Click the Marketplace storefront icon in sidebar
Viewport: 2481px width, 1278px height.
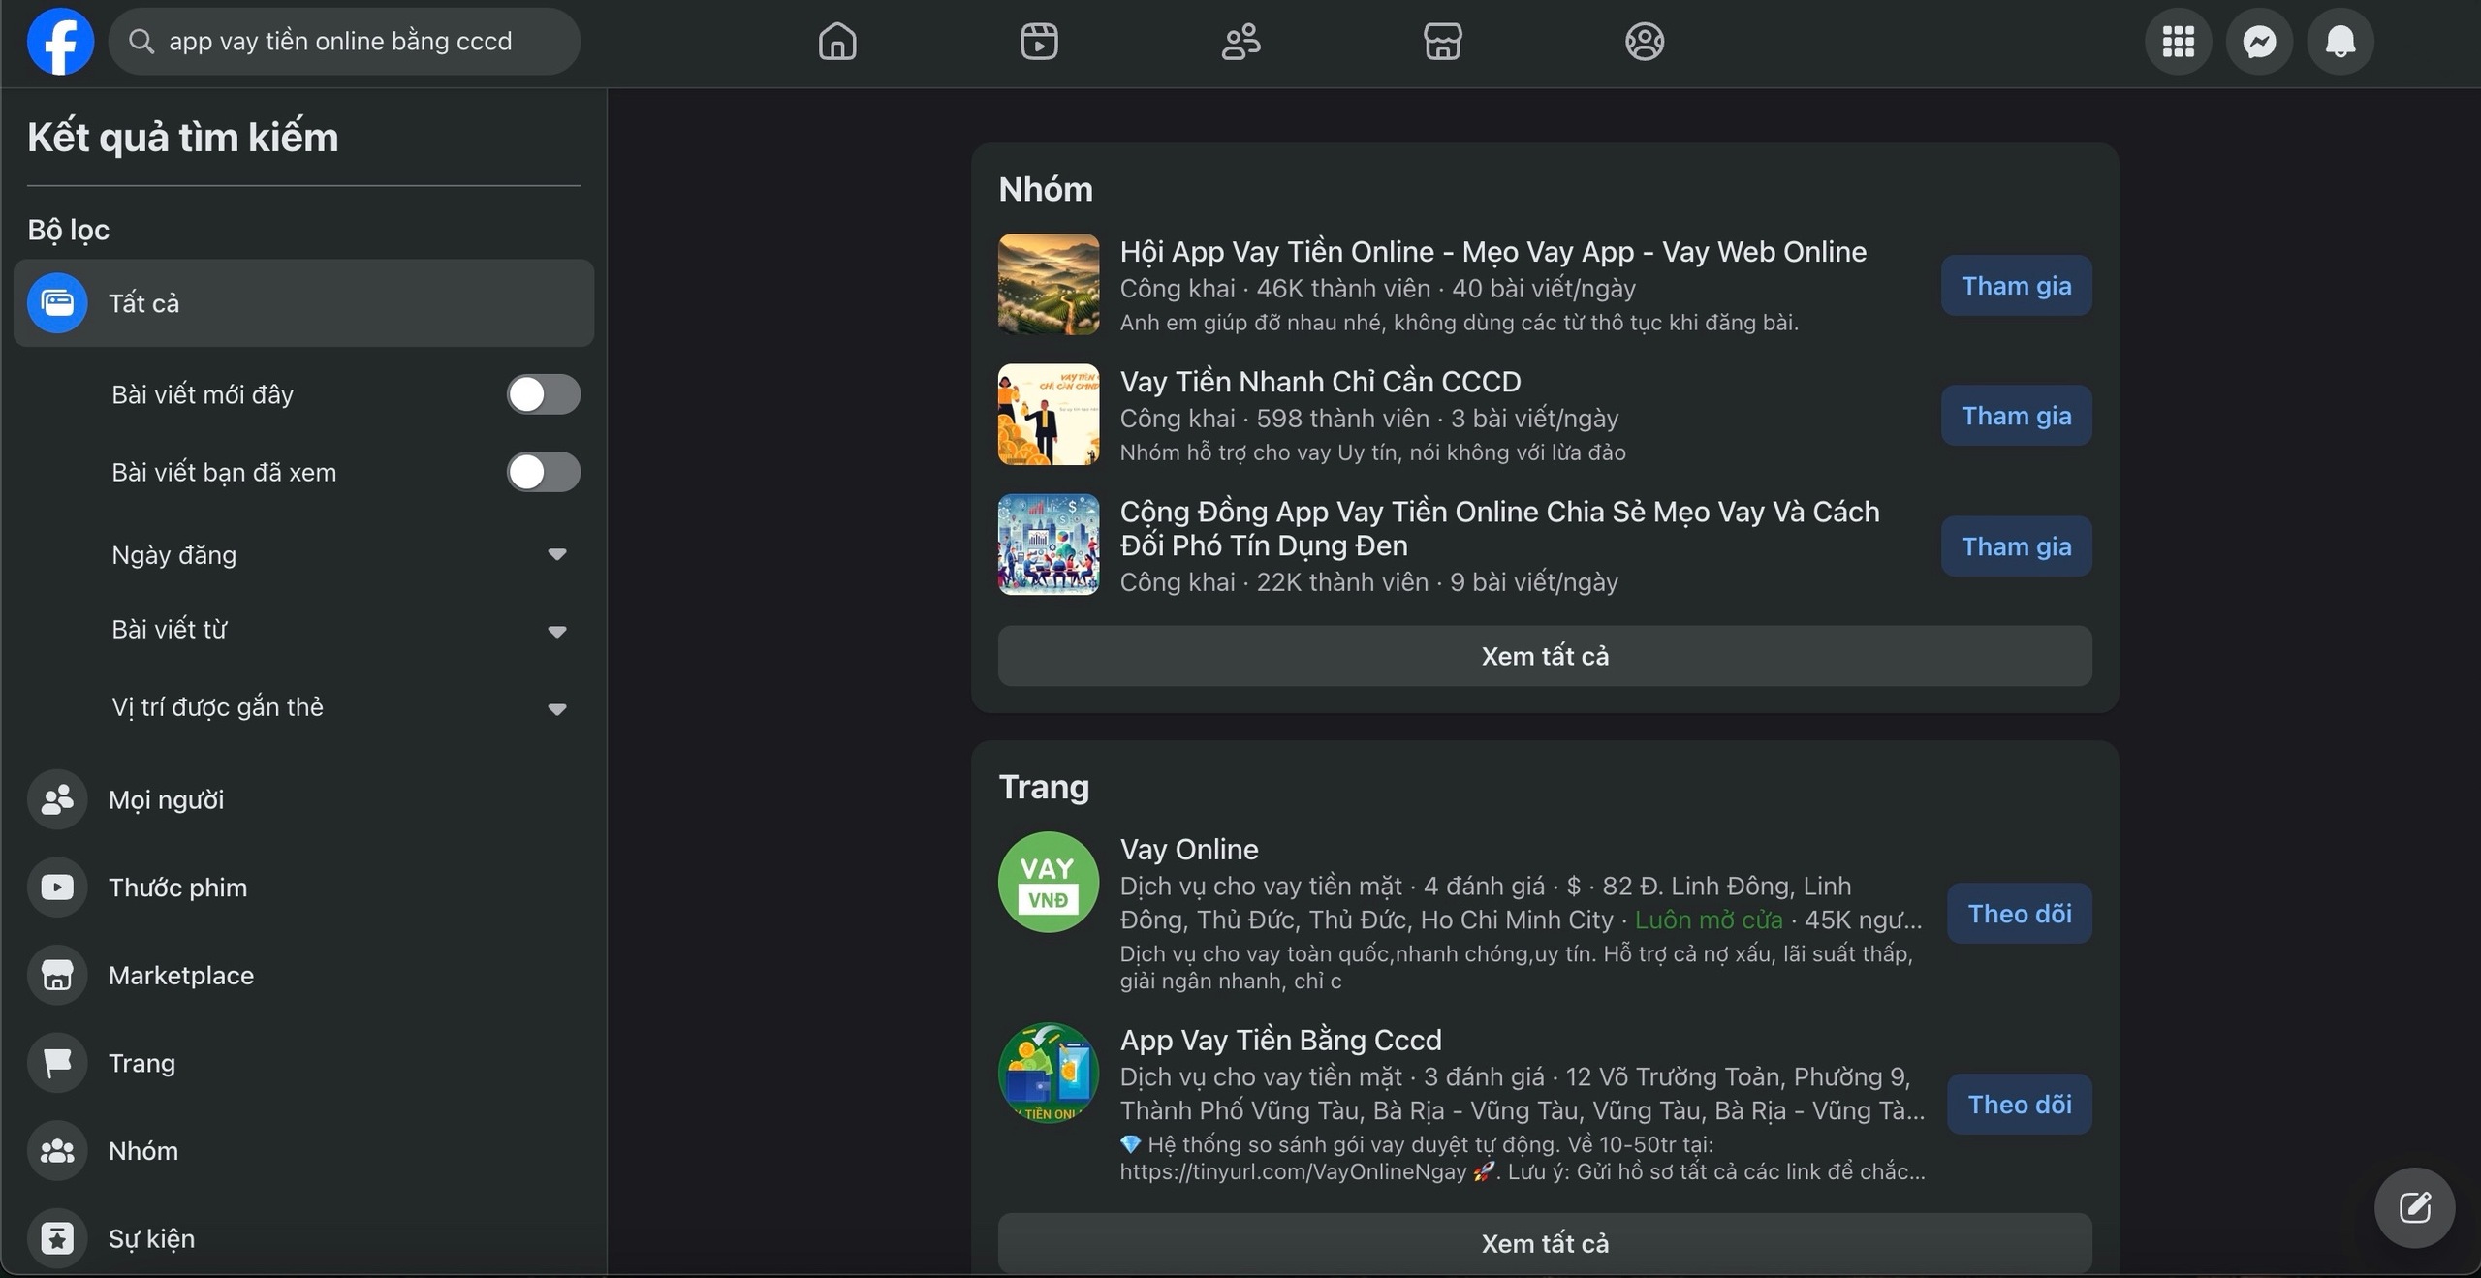pyautogui.click(x=57, y=975)
